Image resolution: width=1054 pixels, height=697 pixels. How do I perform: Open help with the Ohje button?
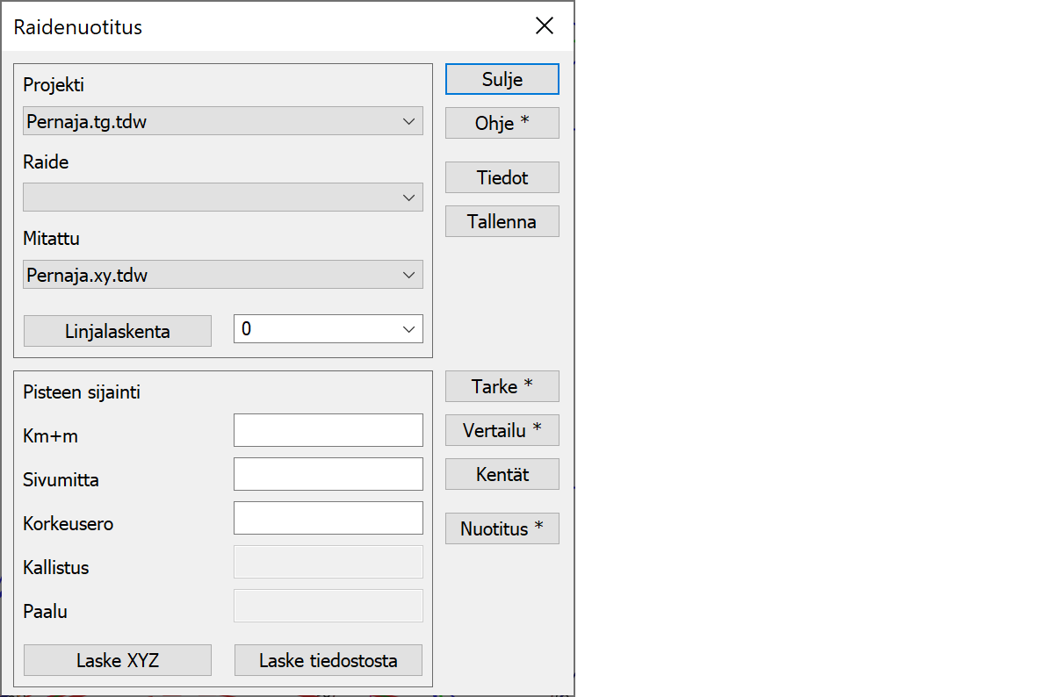pyautogui.click(x=502, y=123)
